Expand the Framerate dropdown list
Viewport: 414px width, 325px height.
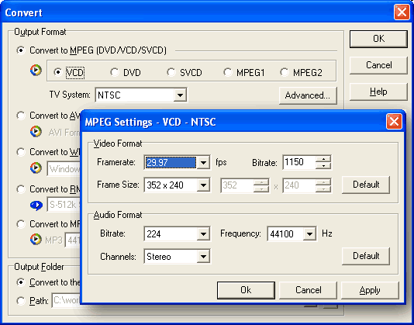(203, 162)
